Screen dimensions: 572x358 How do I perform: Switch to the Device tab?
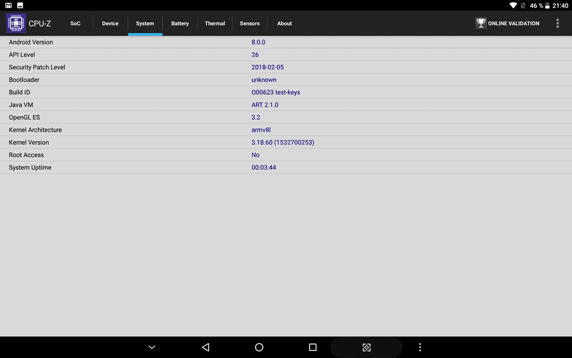(110, 24)
